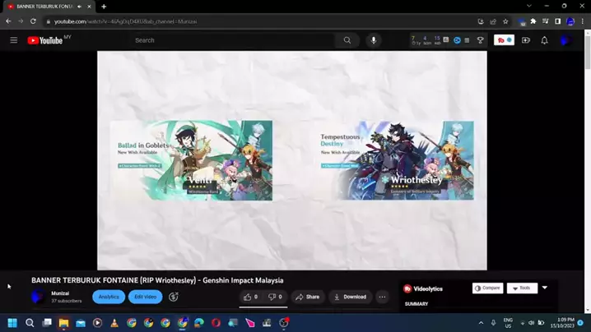The image size is (591, 332).
Task: Dislike the video with thumbs down
Action: coord(275,297)
